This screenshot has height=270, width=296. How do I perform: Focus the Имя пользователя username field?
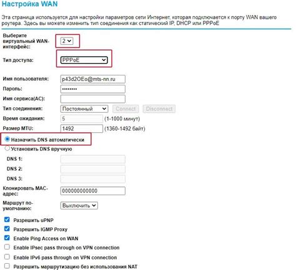[x=93, y=79]
